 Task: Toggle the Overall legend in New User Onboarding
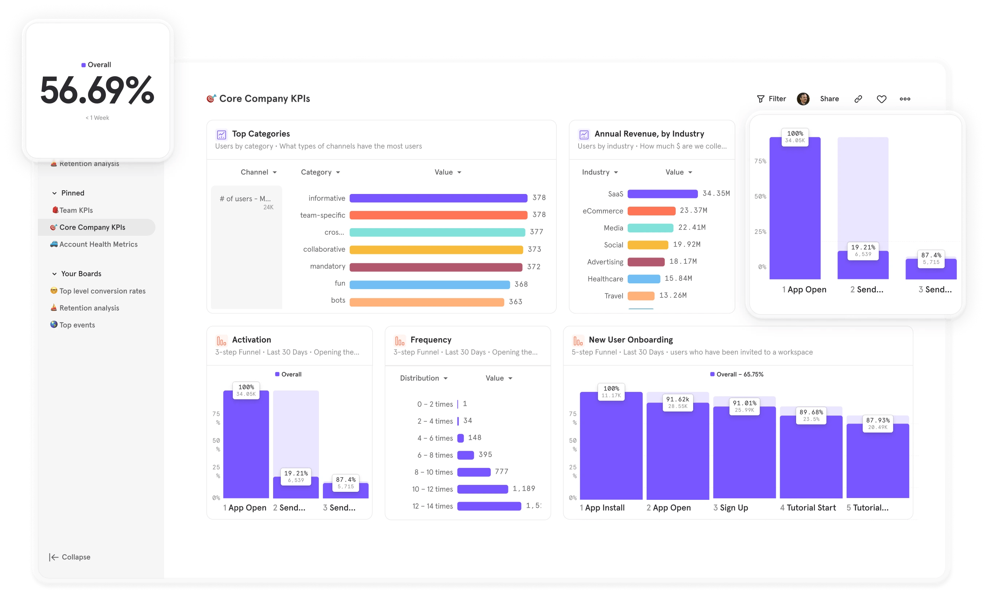[x=737, y=374]
